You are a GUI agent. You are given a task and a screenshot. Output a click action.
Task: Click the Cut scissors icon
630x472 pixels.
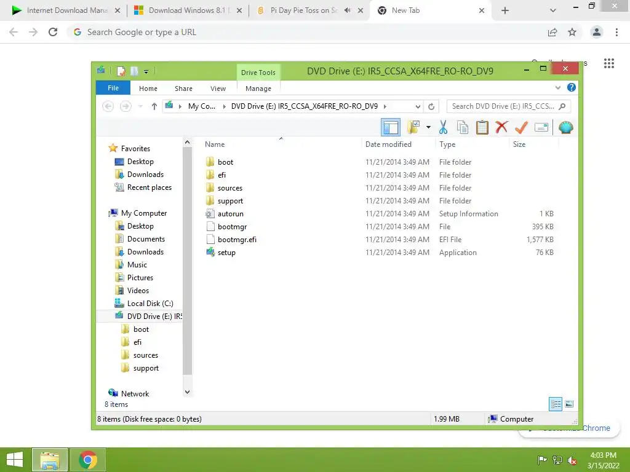443,128
